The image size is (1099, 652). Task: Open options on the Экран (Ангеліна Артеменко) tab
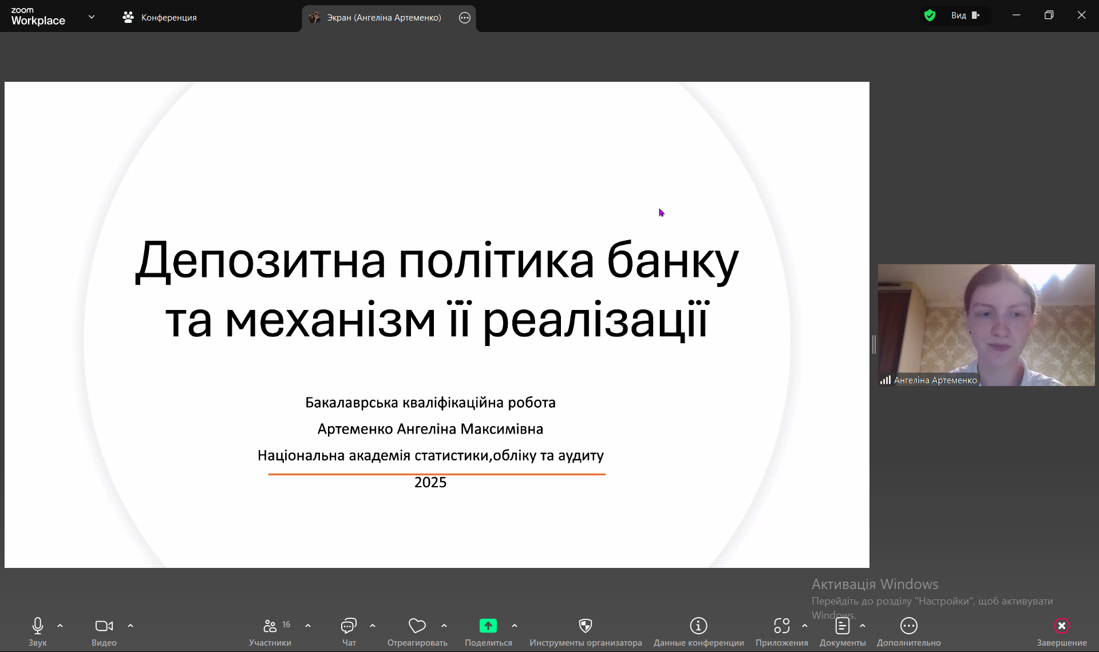[x=465, y=18]
